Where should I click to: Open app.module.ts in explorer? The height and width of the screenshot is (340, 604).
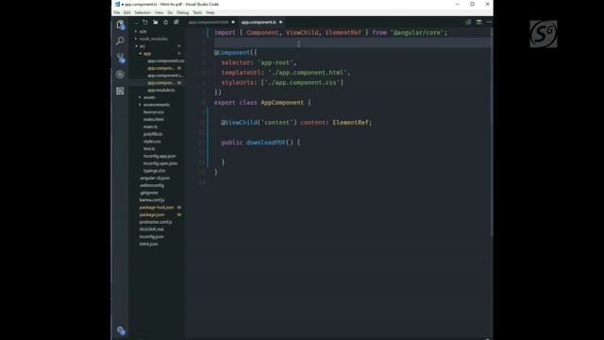tap(161, 91)
